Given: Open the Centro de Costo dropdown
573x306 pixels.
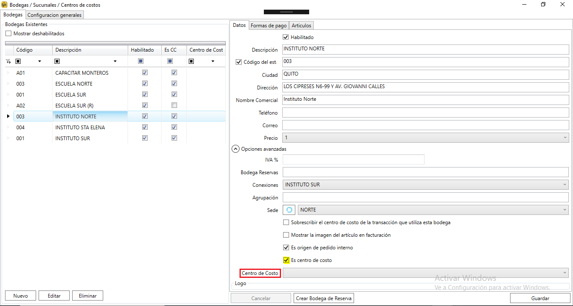Looking at the screenshot, I should [x=426, y=273].
